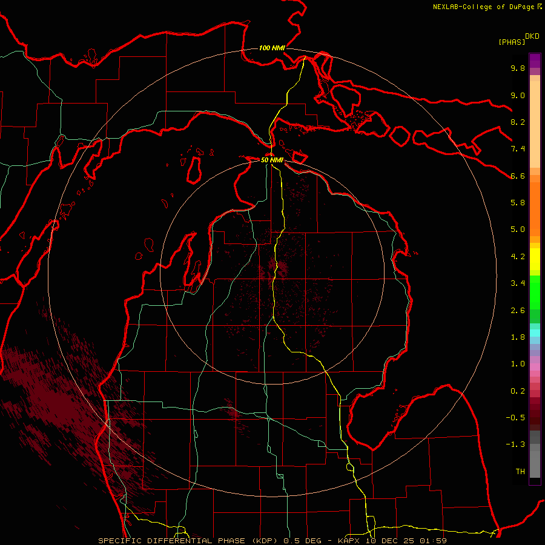Pick the pink segment of the color bar

click(535, 367)
